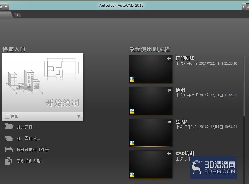
Task: Click the template icon in the 样板 bar
Action: 7,116
